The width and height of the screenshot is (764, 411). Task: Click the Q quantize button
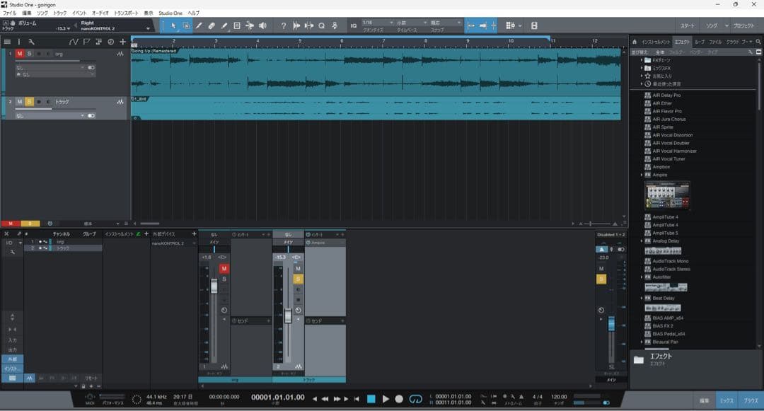[x=322, y=25]
